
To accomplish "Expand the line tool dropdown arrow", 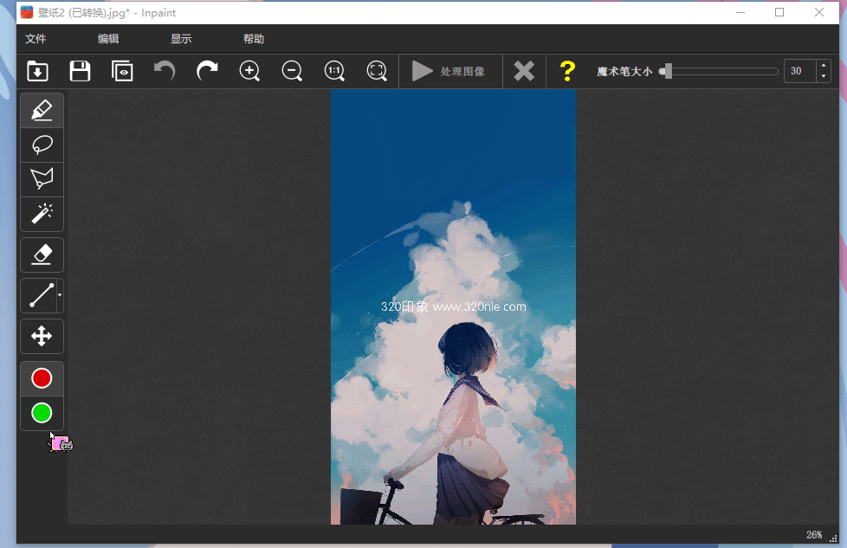I will 59,295.
